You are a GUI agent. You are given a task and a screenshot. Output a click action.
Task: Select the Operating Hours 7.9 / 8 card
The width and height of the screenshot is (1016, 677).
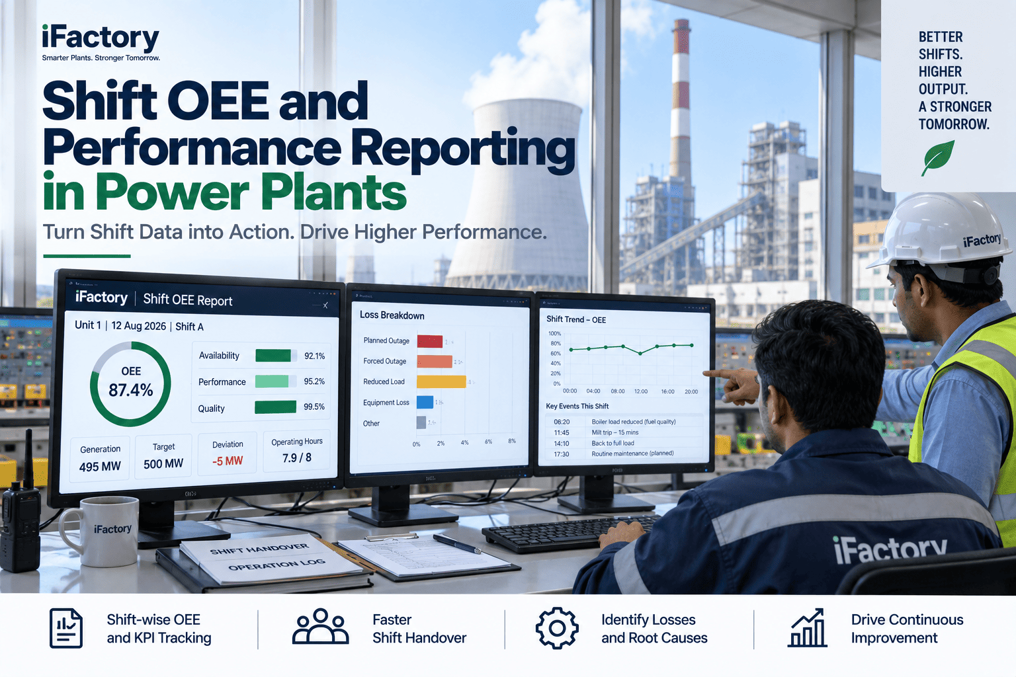296,450
